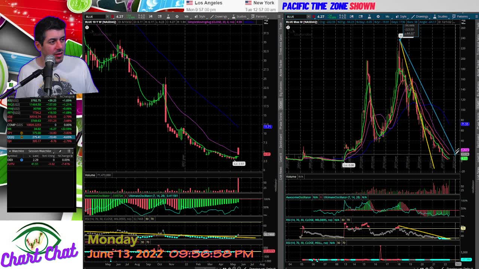This screenshot has width=479, height=269.
Task: Click the left chart bubble indicator icon
Action: pyautogui.click(x=87, y=28)
